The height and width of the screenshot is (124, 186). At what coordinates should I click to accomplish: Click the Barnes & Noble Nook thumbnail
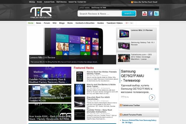80,89
